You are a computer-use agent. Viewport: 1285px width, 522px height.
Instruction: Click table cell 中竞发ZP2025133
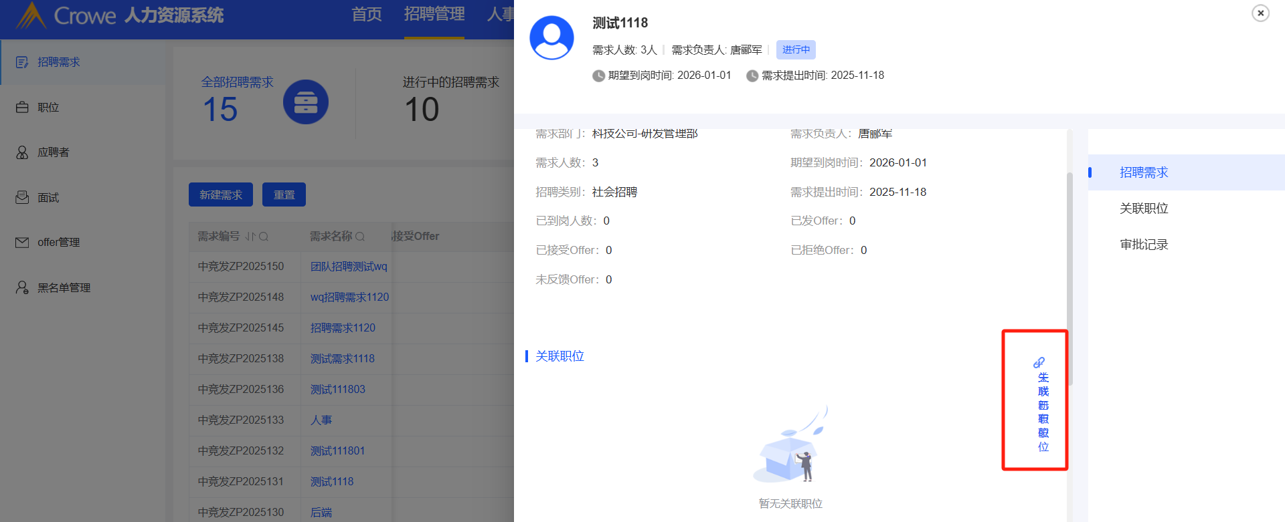click(241, 420)
